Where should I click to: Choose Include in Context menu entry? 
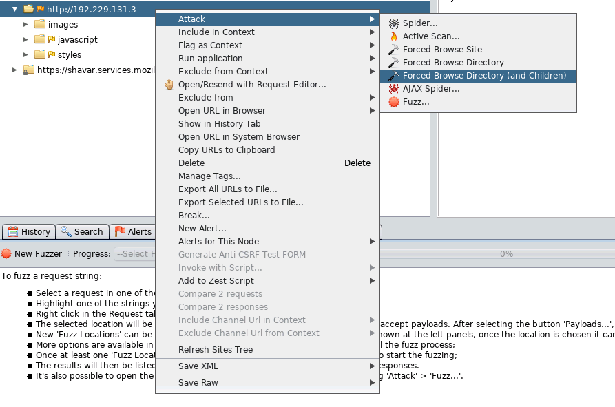pos(216,32)
